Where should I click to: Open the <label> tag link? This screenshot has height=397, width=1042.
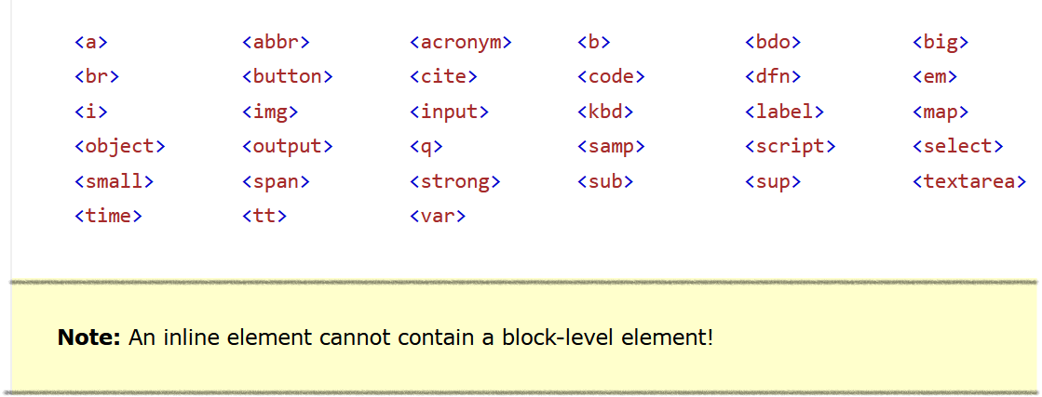[784, 112]
